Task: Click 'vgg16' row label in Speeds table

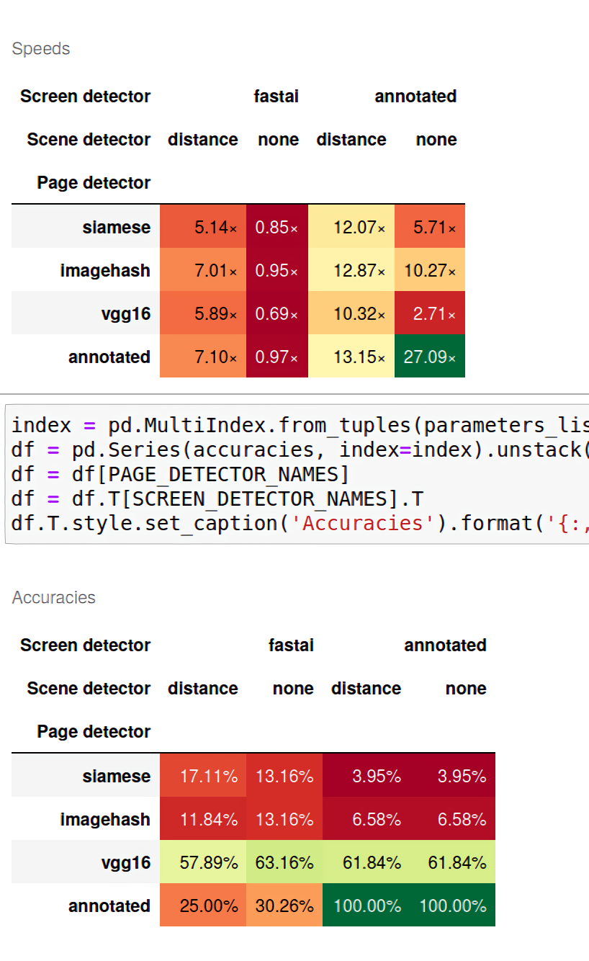Action: tap(127, 314)
